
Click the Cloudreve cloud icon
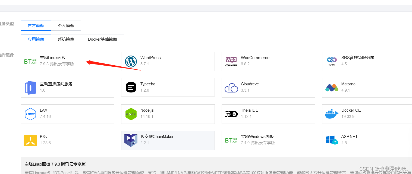click(x=231, y=88)
